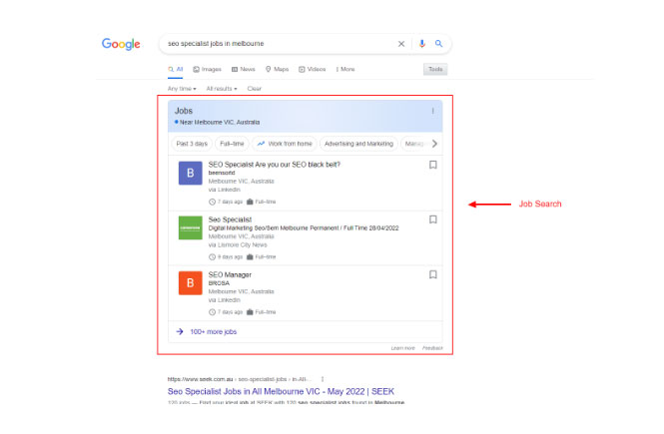Open the Any time dropdown

[x=182, y=89]
